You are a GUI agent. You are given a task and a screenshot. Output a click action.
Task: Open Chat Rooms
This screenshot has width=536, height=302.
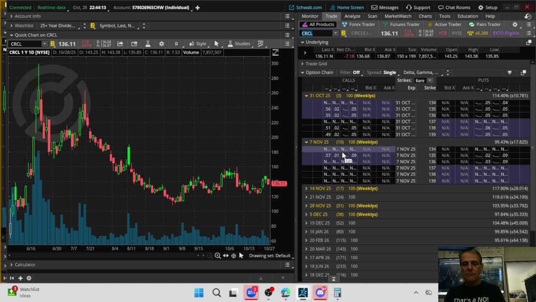pyautogui.click(x=454, y=8)
